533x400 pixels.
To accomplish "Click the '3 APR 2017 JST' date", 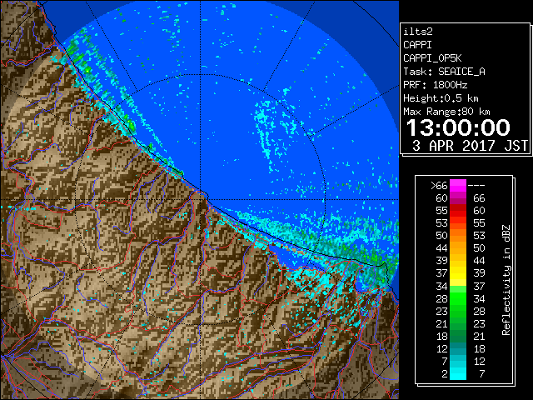I will pos(470,146).
